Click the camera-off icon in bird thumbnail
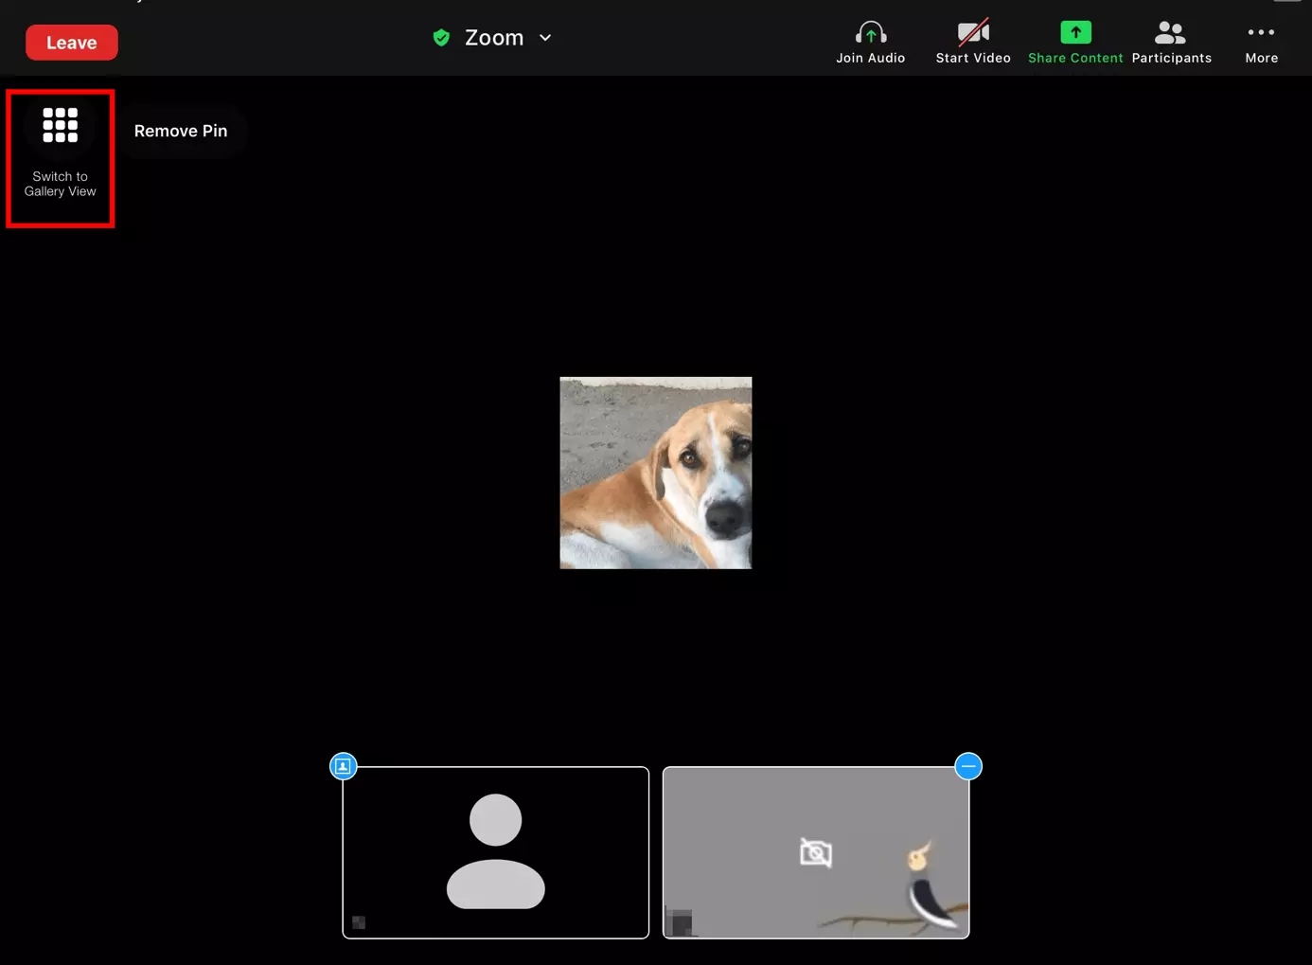The width and height of the screenshot is (1312, 965). click(815, 852)
